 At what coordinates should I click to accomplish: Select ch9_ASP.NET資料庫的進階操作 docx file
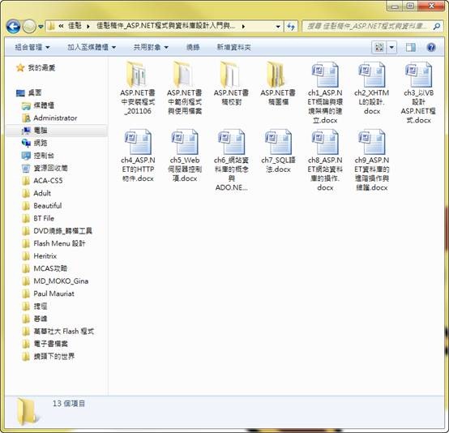(x=372, y=160)
